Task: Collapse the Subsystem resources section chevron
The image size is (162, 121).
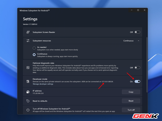Action: tap(138, 41)
